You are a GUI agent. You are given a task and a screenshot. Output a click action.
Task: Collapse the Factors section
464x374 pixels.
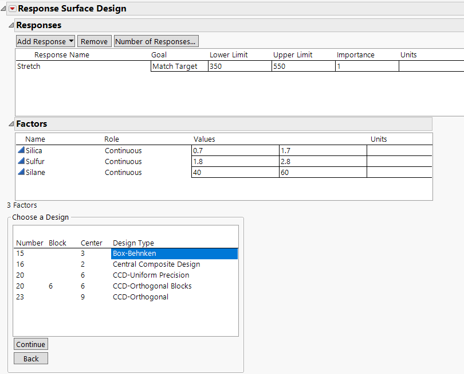pos(11,124)
